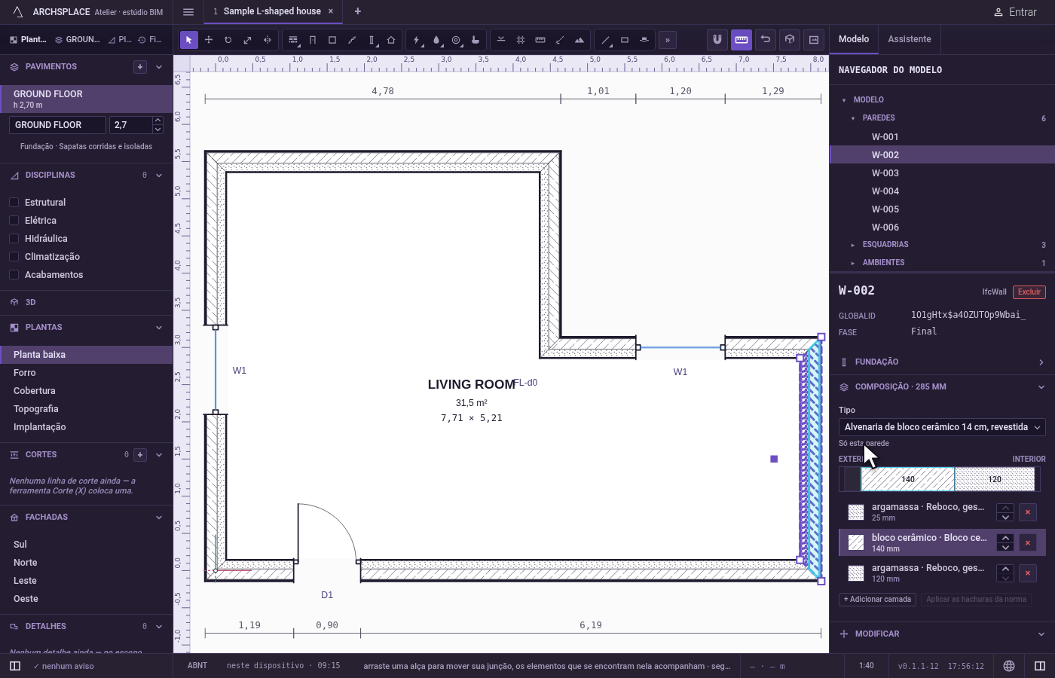Choose the roof tool house icon
This screenshot has height=678, width=1055.
click(x=391, y=40)
